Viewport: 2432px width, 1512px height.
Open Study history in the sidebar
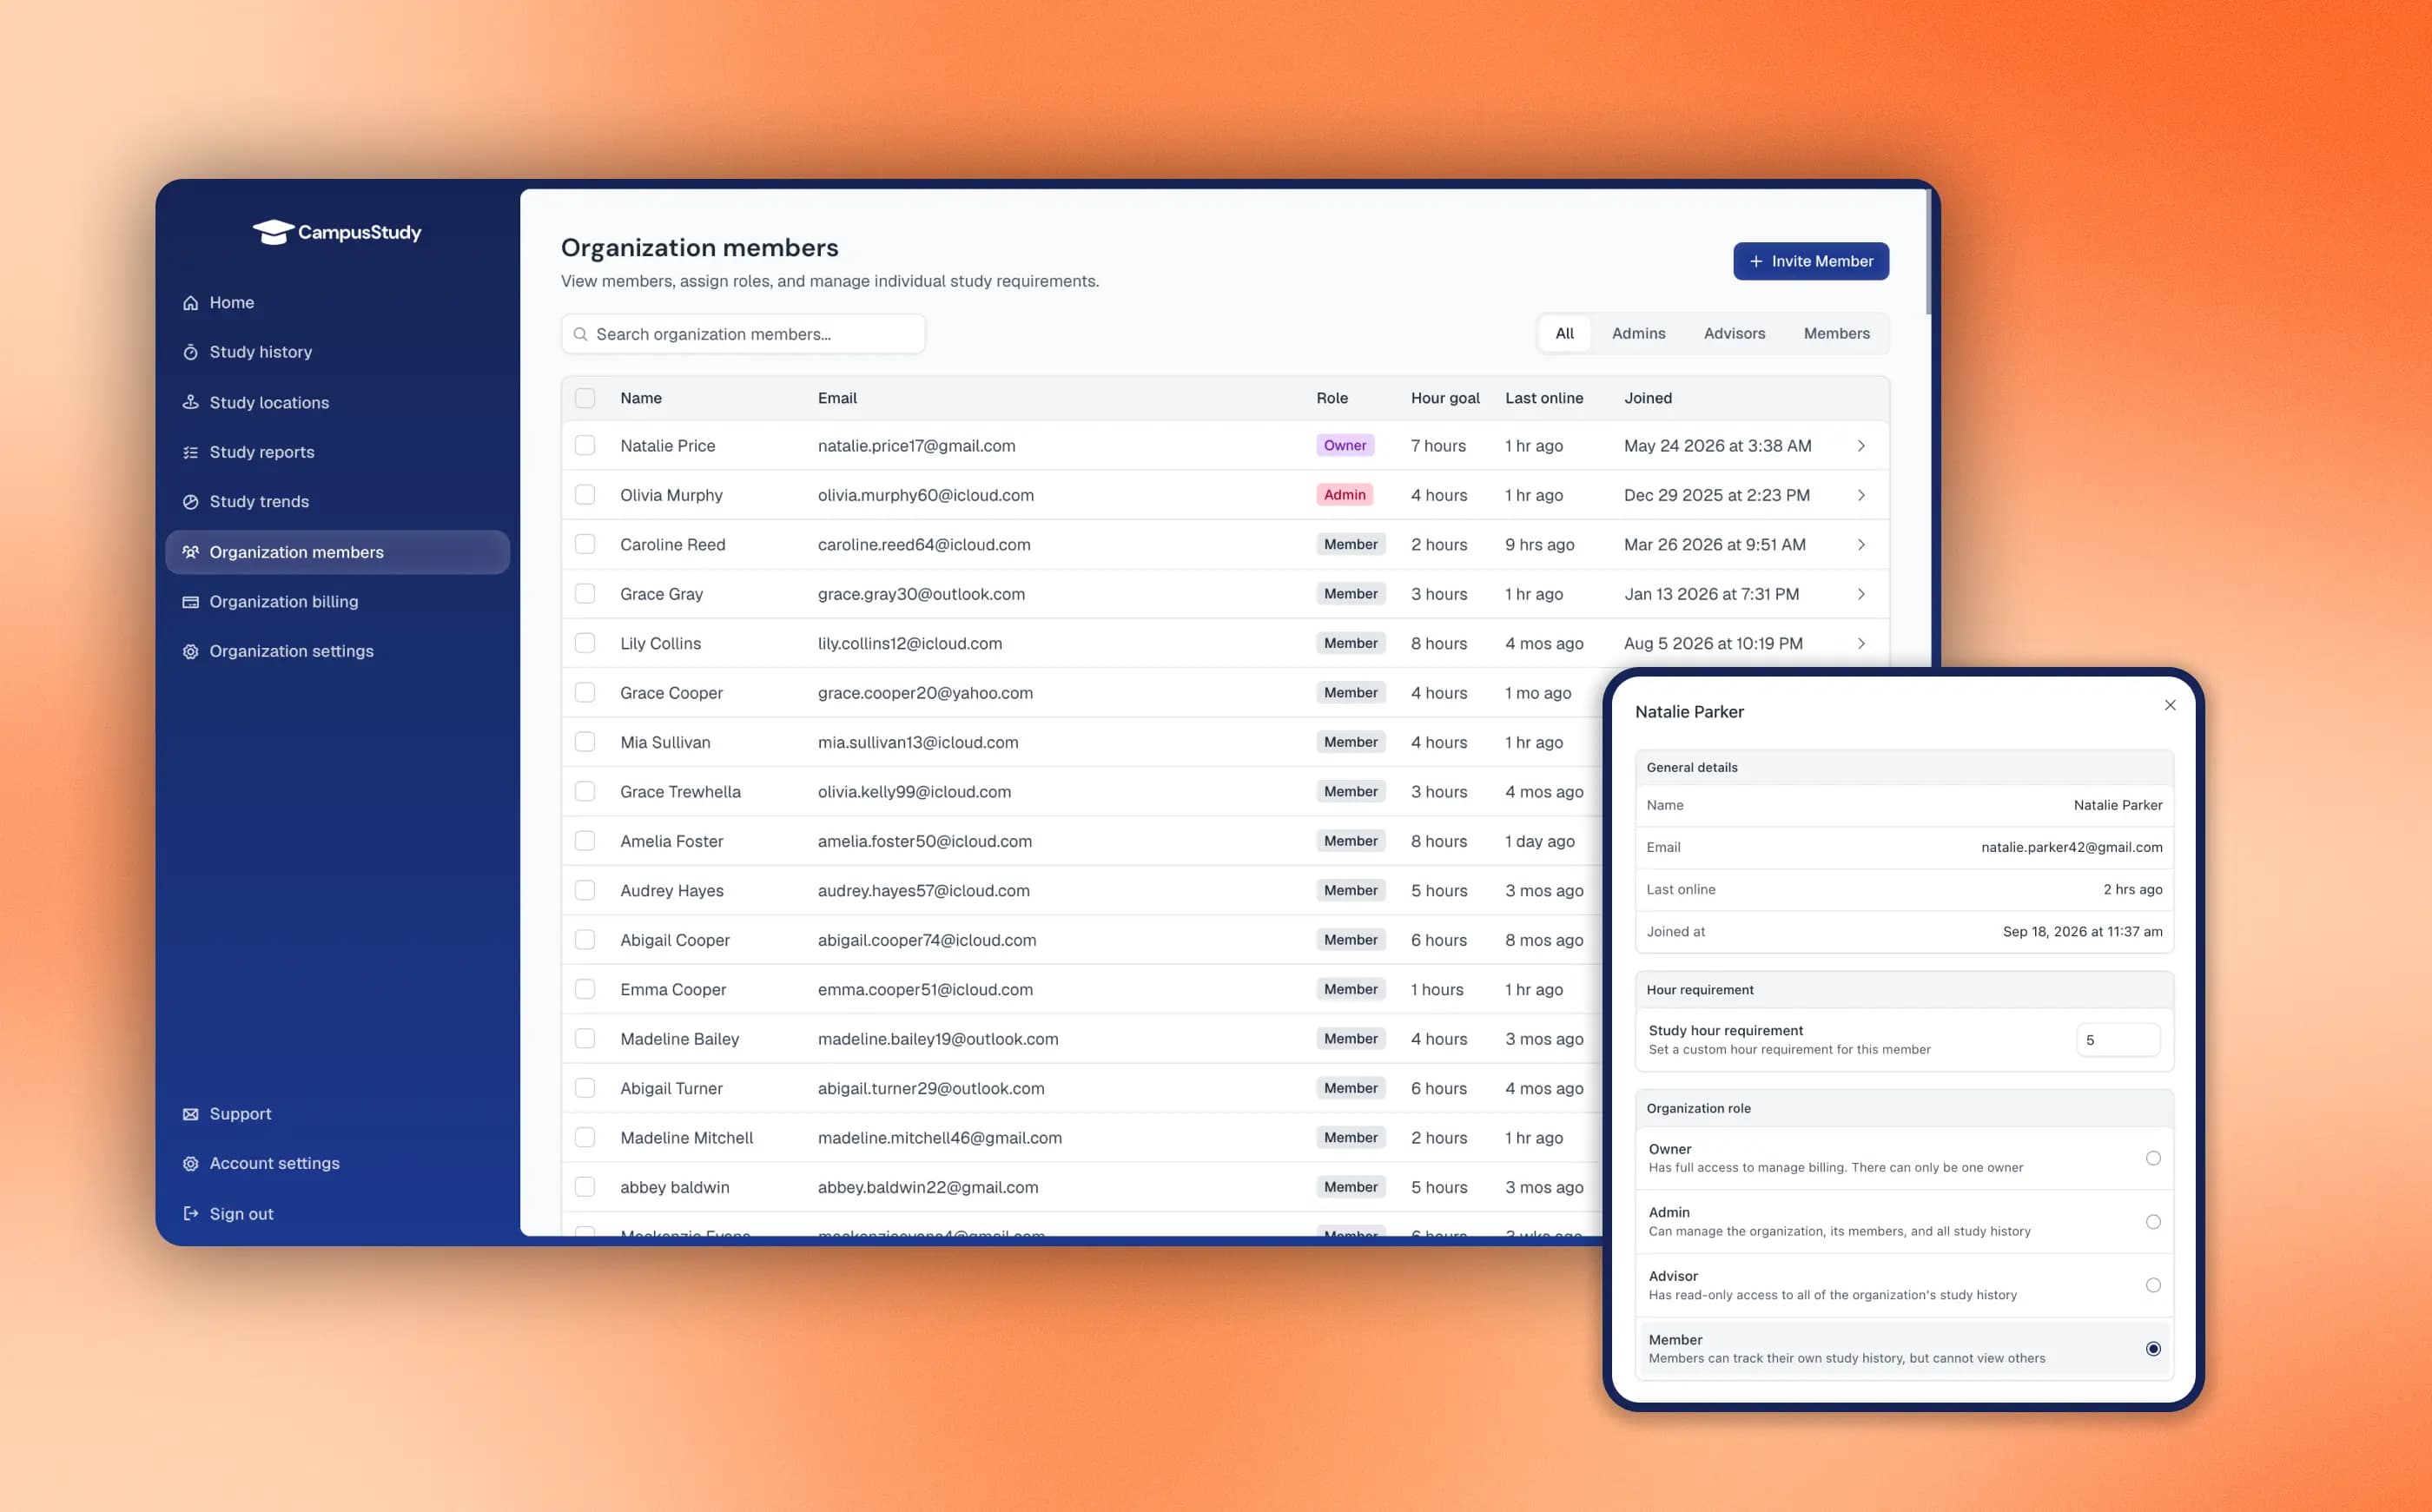338,352
